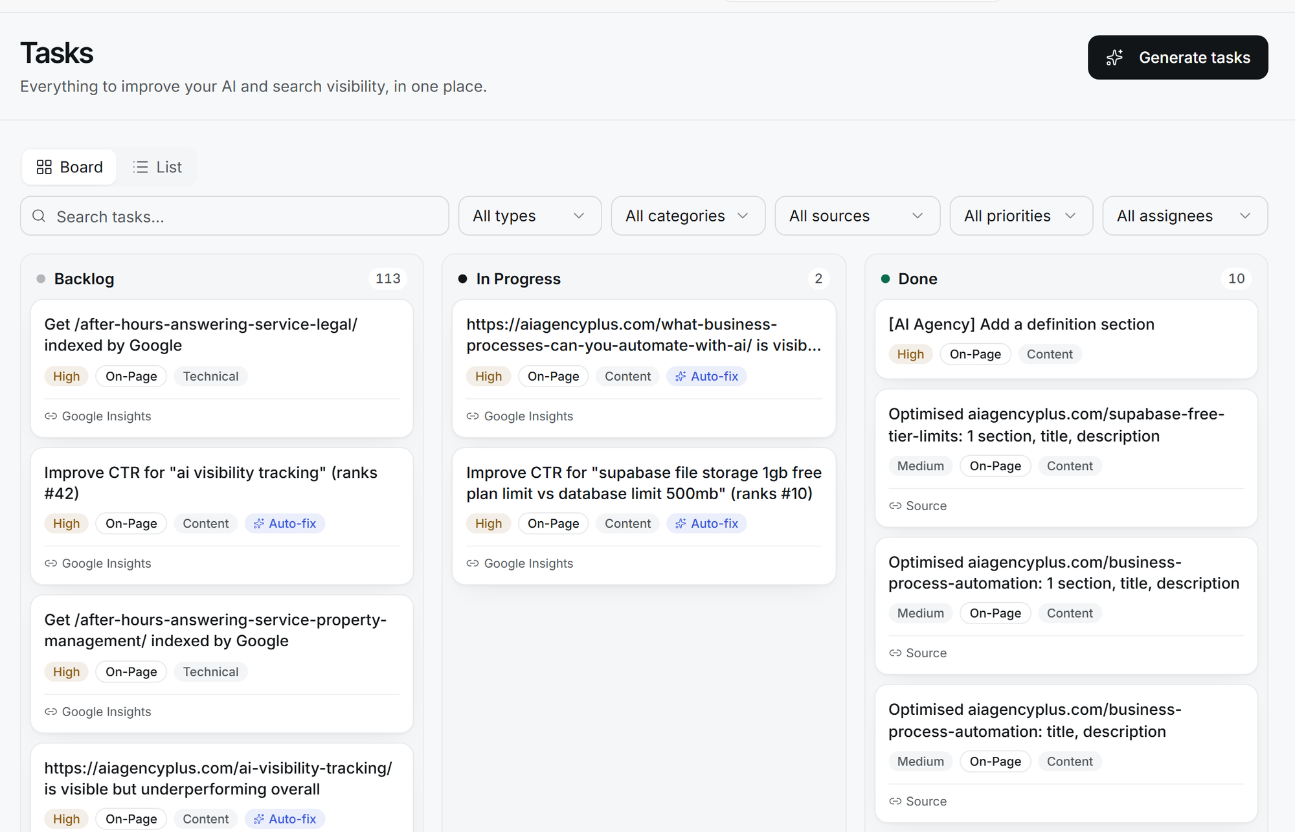1295x832 pixels.
Task: Click High tag on Add a definition section card
Action: coord(910,354)
